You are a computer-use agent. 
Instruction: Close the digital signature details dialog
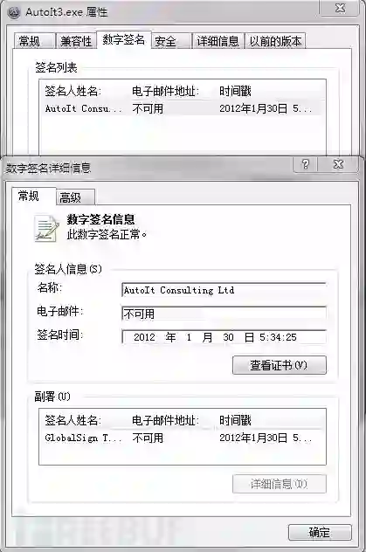pyautogui.click(x=338, y=164)
